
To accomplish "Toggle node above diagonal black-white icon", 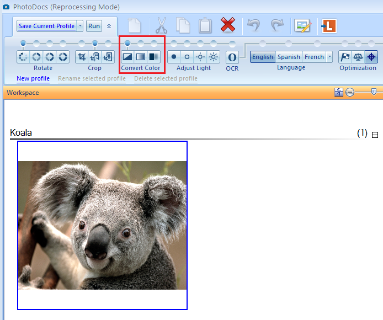I will point(127,44).
